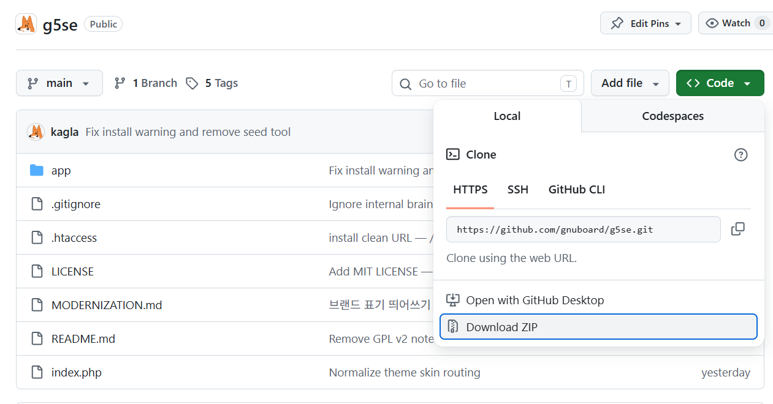Viewport: 773px width, 404px height.
Task: Click the GitHub Desktop download icon
Action: pyautogui.click(x=453, y=300)
